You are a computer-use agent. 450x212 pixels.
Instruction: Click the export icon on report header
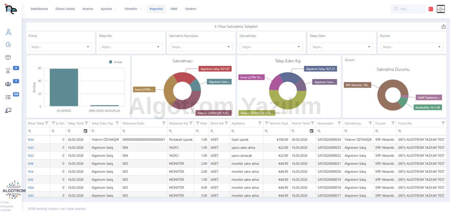point(443,27)
